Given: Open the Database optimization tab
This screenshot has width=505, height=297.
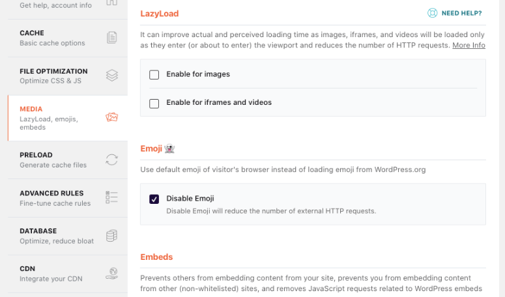Looking at the screenshot, I should pyautogui.click(x=56, y=235).
